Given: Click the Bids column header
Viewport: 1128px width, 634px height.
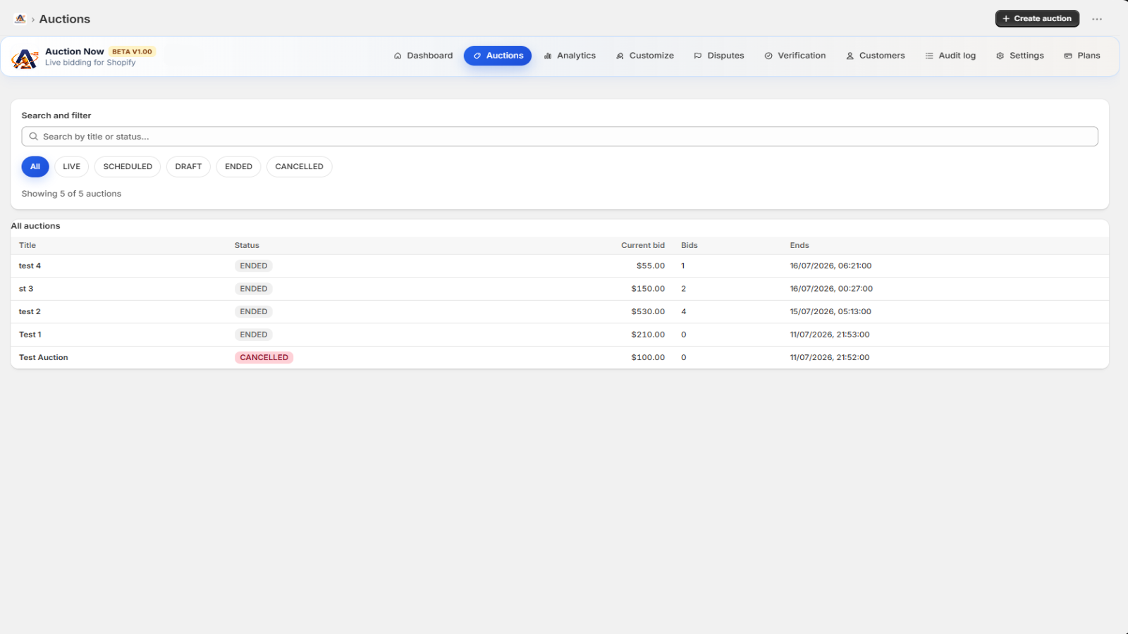Looking at the screenshot, I should 689,246.
